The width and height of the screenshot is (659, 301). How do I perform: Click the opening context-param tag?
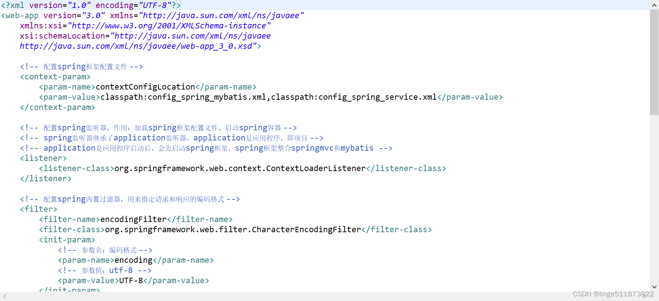click(x=55, y=77)
